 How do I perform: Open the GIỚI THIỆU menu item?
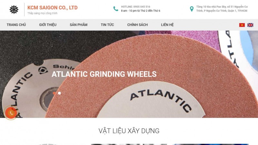48,25
